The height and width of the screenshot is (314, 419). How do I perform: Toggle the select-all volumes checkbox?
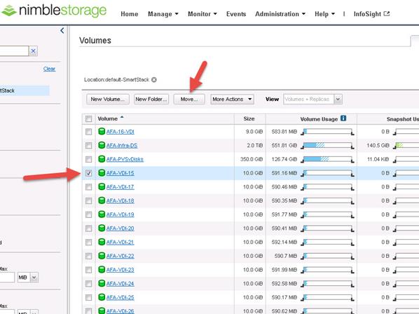click(x=88, y=118)
